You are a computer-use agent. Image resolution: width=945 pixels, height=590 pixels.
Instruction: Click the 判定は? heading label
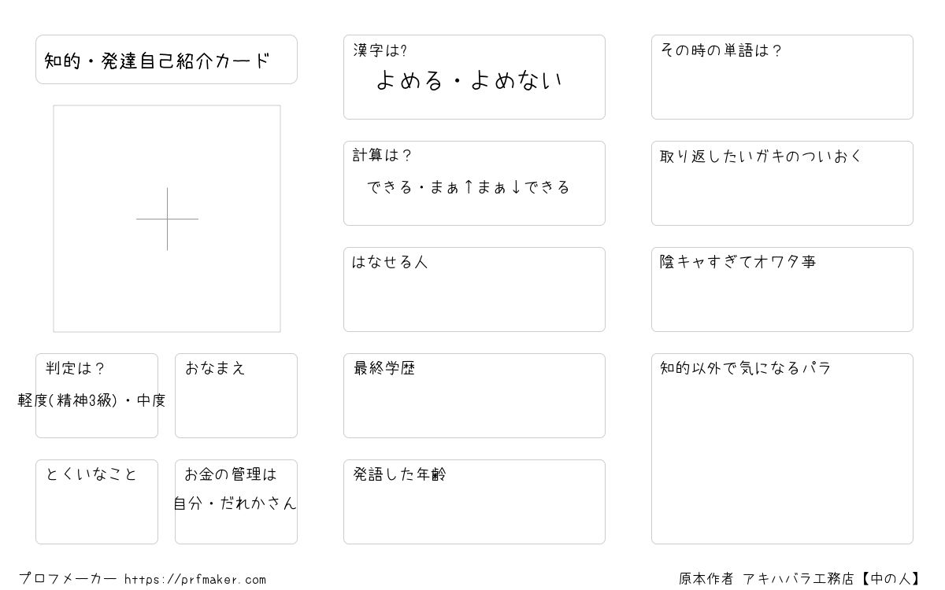tap(76, 368)
